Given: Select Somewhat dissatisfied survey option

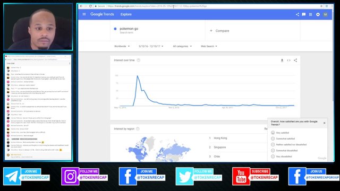Looking at the screenshot, I should [284, 150].
